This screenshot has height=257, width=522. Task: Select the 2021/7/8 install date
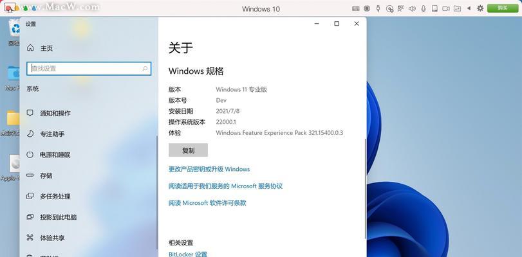point(227,111)
